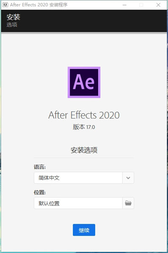
Task: Click the greyed-out maximize window button
Action: tap(141, 5)
